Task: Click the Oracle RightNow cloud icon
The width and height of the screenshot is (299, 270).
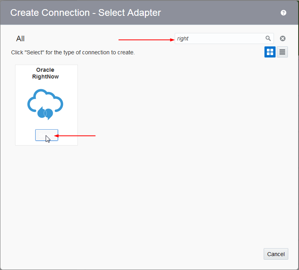Action: [45, 104]
